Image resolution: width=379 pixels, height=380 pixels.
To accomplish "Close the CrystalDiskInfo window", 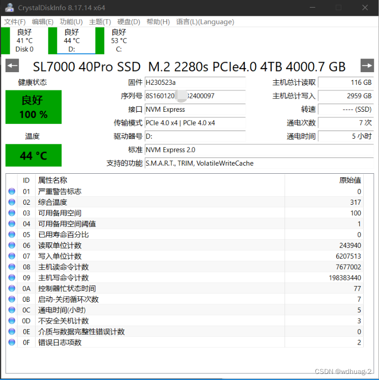I will (365, 8).
